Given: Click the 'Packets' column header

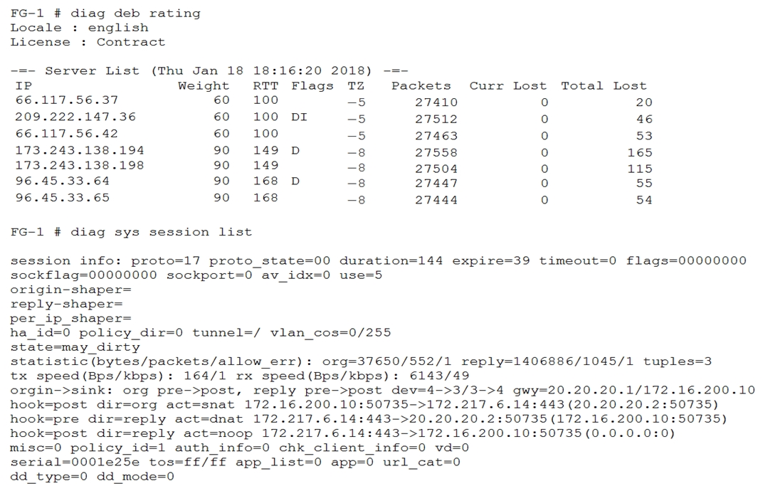Looking at the screenshot, I should pyautogui.click(x=421, y=85).
